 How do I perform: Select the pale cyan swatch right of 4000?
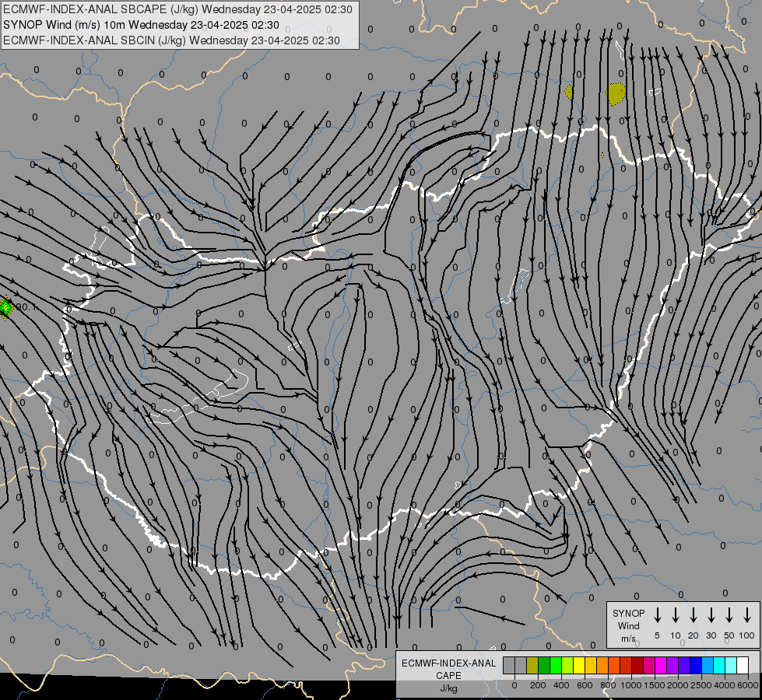[x=731, y=665]
